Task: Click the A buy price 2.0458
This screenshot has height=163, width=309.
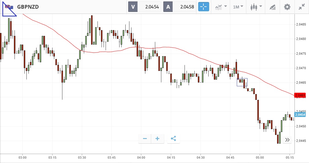Action: (x=180, y=7)
